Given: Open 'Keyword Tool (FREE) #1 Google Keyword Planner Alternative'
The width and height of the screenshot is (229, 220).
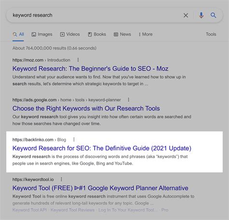Looking at the screenshot, I should point(100,188).
